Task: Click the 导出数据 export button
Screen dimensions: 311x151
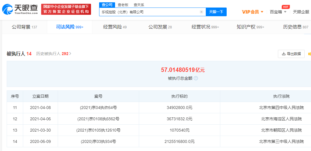Action: tap(291, 54)
